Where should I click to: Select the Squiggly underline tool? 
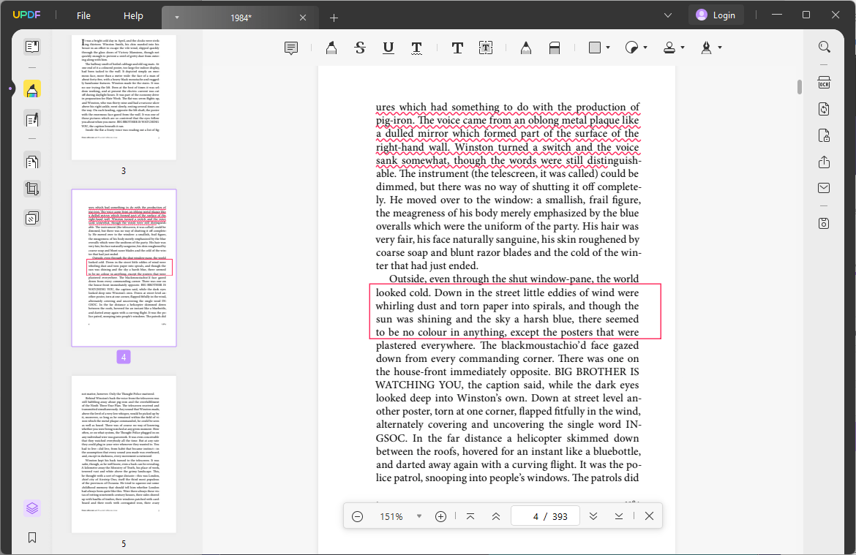click(416, 48)
